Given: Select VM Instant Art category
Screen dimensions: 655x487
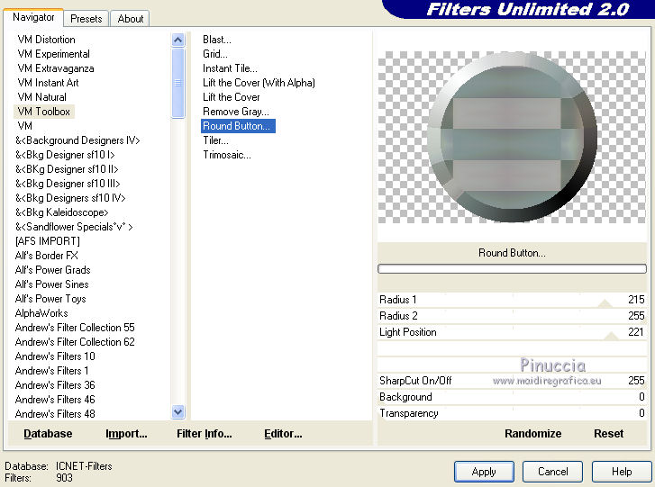Looking at the screenshot, I should click(48, 83).
